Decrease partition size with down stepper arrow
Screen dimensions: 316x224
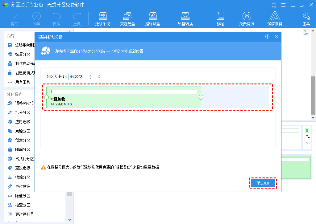[x=91, y=78]
